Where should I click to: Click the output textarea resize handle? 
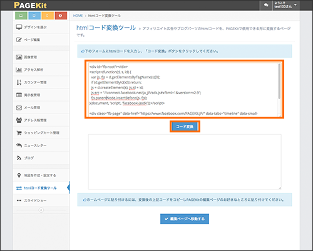[x=280, y=188]
